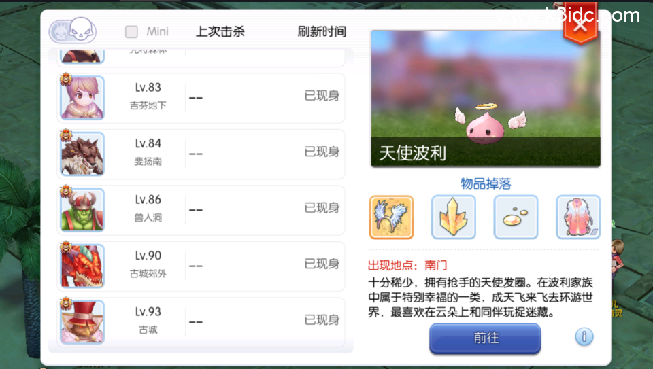The image size is (653, 369).
Task: View the 天使波利 monster preview image
Action: (486, 99)
